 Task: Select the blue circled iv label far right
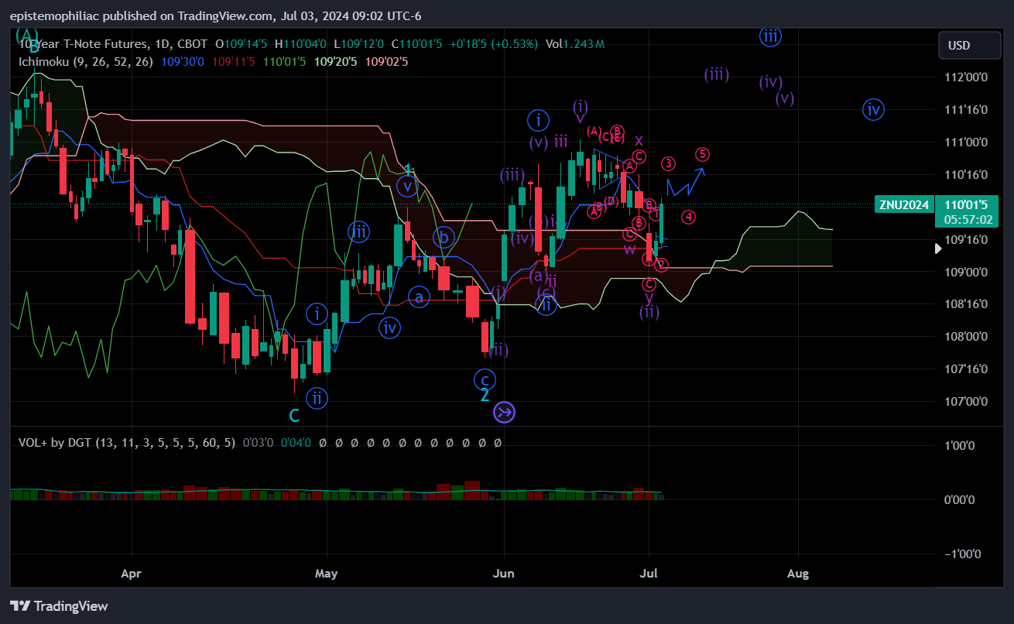click(x=874, y=110)
